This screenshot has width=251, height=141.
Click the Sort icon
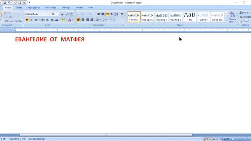[117, 14]
